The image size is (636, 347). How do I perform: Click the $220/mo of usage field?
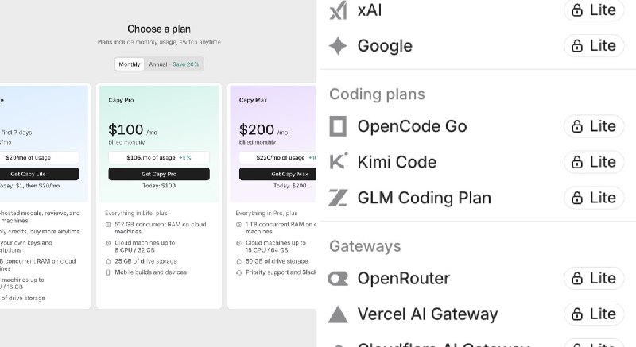point(277,157)
